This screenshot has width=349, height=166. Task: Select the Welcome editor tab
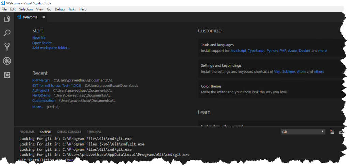click(31, 17)
